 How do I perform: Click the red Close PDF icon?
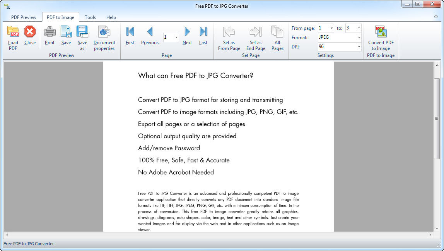[x=30, y=31]
